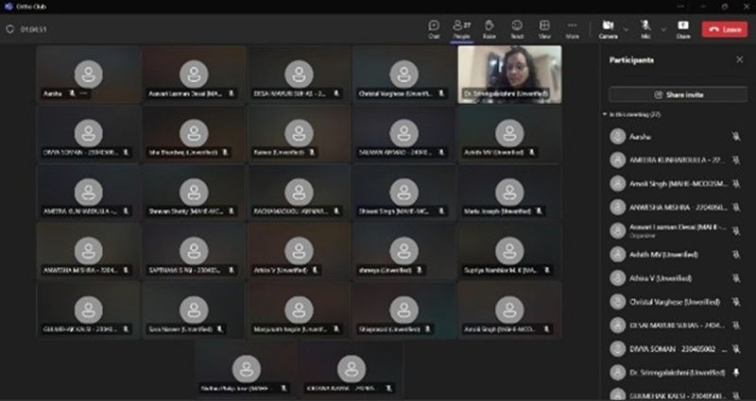756x401 pixels.
Task: Unmute the Mic
Action: tap(645, 27)
